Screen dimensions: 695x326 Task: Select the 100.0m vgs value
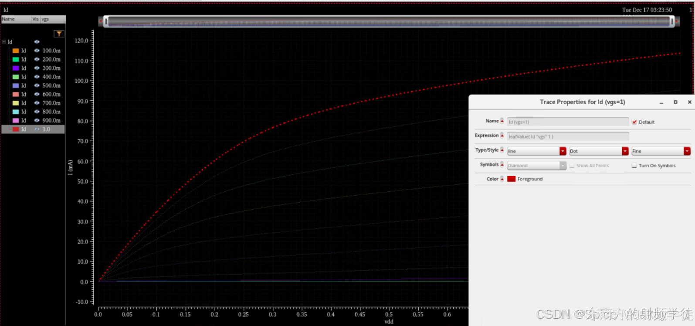point(51,51)
